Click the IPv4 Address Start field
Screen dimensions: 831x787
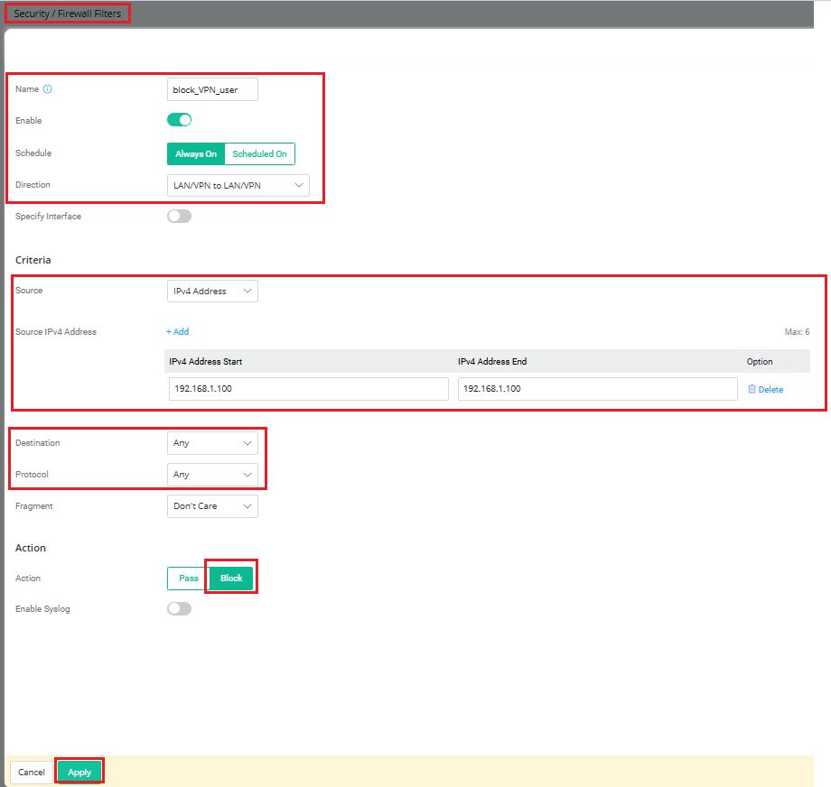[308, 389]
